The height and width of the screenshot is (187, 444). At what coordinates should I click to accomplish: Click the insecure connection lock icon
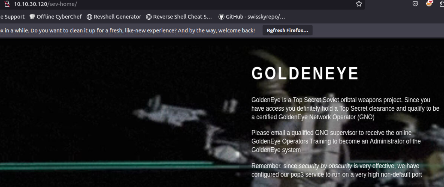pos(7,4)
